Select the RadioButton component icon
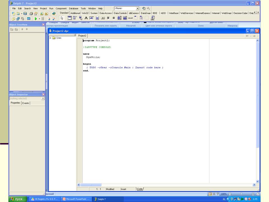Image resolution: width=269 pixels, height=202 pixels. [114, 18]
